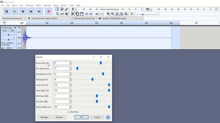Click the Manage button in Reverb
Screen dimensions: 220x123
[44, 117]
